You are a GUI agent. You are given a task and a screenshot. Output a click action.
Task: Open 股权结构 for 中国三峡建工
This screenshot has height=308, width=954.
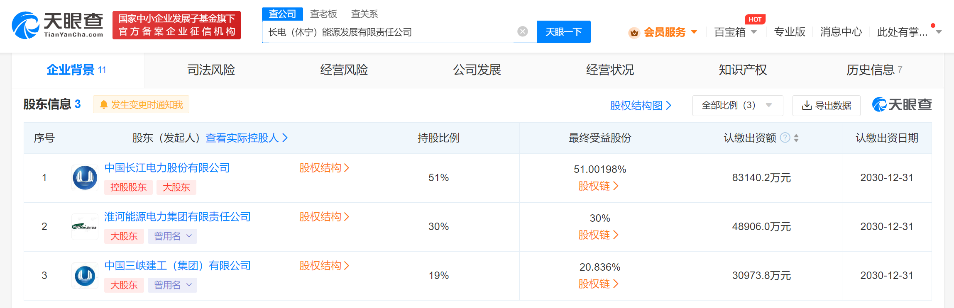click(324, 266)
